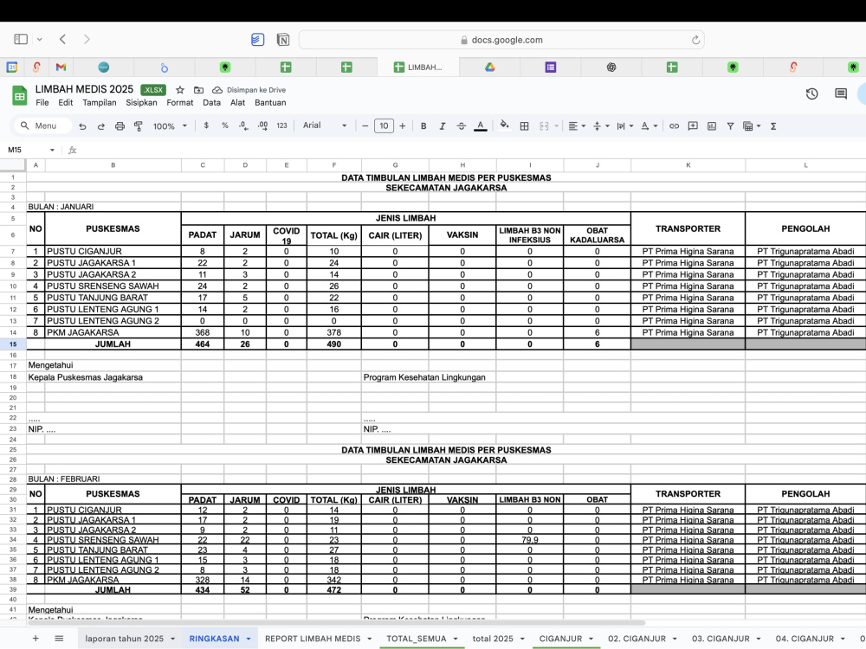The width and height of the screenshot is (866, 649).
Task: Open the 123 number format menu
Action: point(281,125)
